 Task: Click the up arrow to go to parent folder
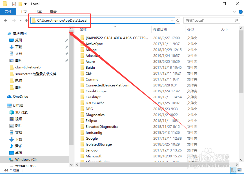pos(26,20)
